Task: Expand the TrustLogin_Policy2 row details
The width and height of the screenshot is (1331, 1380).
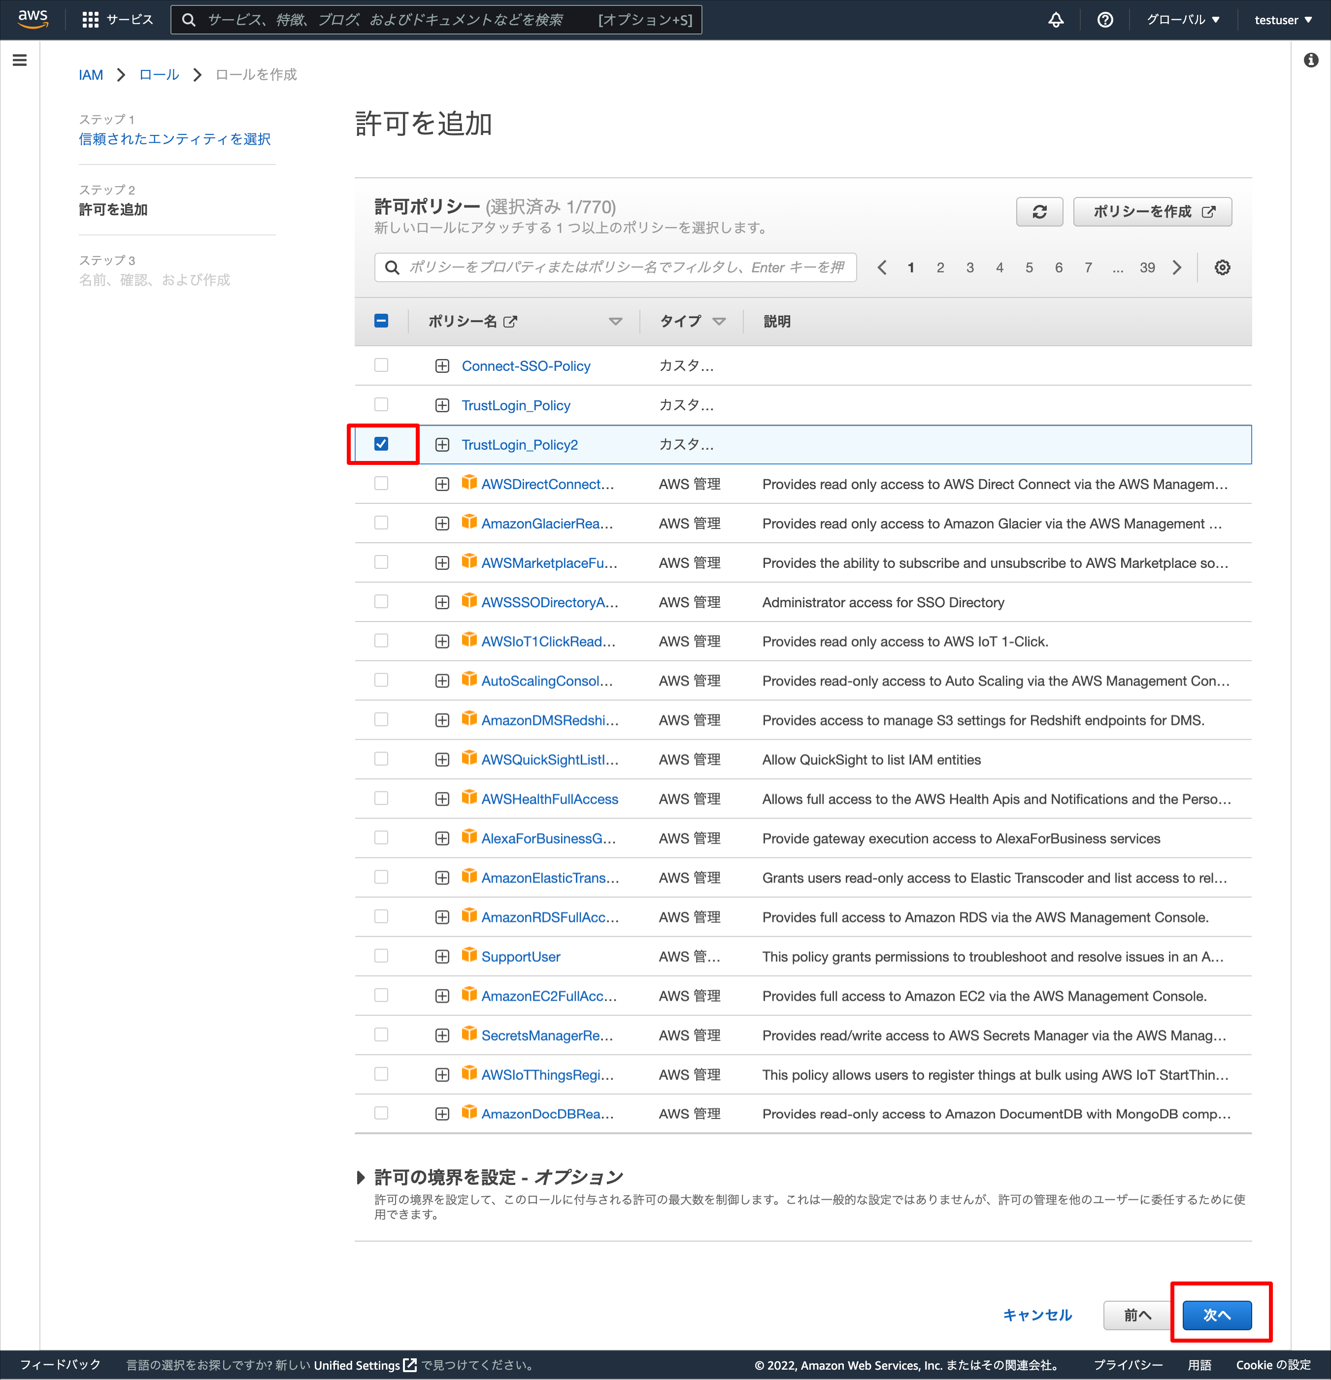Action: click(x=442, y=445)
